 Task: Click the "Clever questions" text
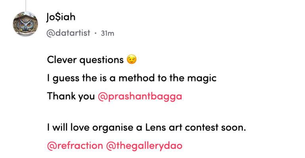85,60
